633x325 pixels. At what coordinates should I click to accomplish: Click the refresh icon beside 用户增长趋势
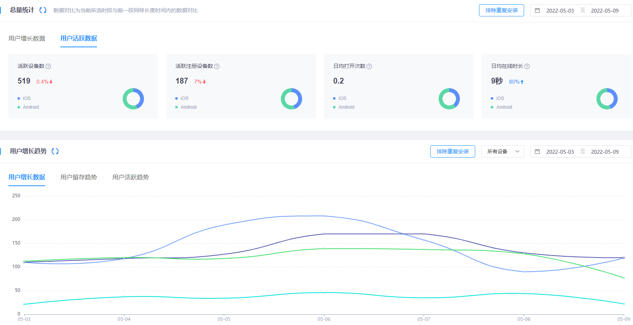pos(55,151)
